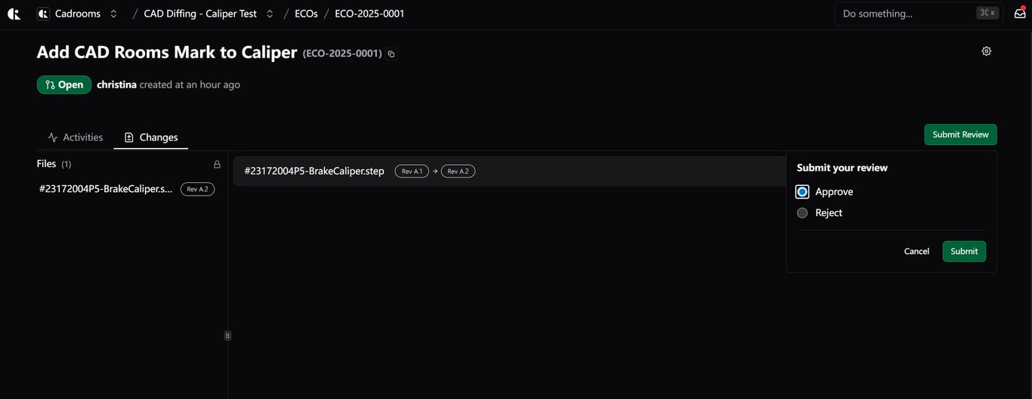Copy the ECO-2025-0001 number with copy icon
Screen dimensions: 1032x399
391,54
